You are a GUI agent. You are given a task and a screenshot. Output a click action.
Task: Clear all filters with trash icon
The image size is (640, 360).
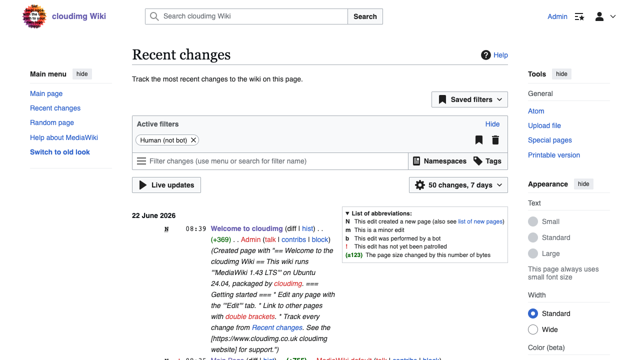coord(495,140)
